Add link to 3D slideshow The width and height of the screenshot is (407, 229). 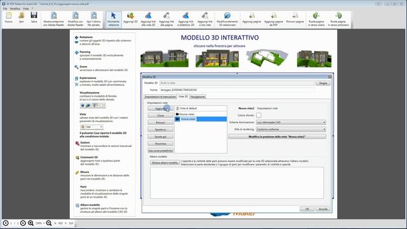(x=186, y=18)
